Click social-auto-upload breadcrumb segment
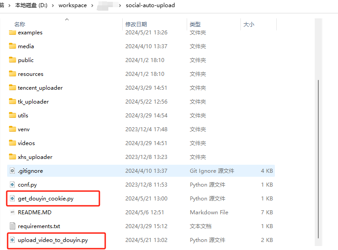Image resolution: width=338 pixels, height=250 pixels. click(150, 6)
